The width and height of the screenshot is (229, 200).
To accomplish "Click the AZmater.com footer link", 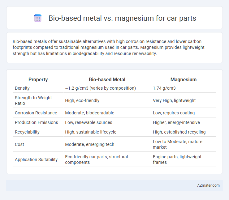I will [208, 185].
